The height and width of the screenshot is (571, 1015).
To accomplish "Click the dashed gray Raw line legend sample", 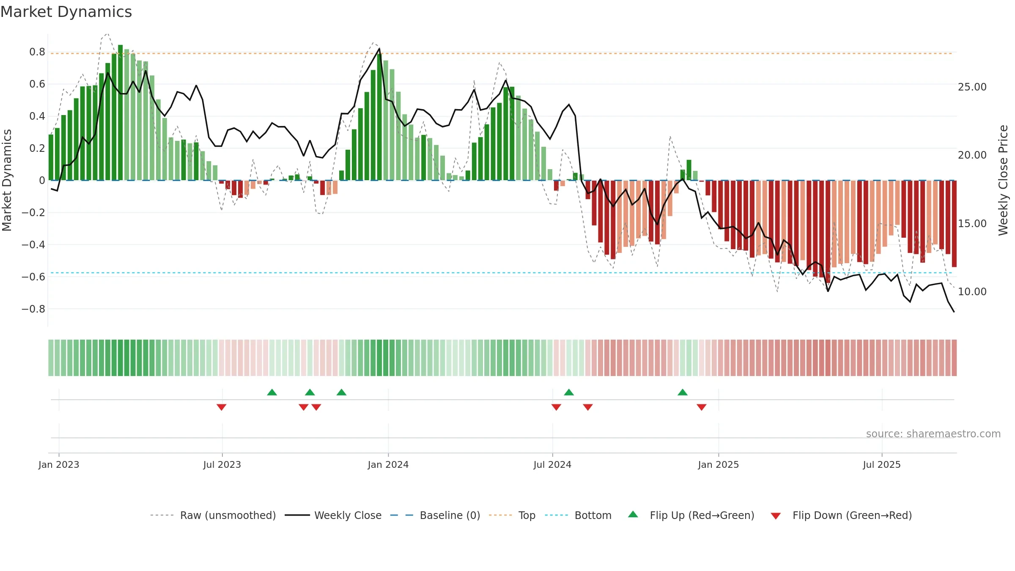I will [x=162, y=515].
